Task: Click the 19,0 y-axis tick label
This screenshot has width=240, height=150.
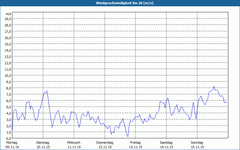Action: [x=8, y=19]
